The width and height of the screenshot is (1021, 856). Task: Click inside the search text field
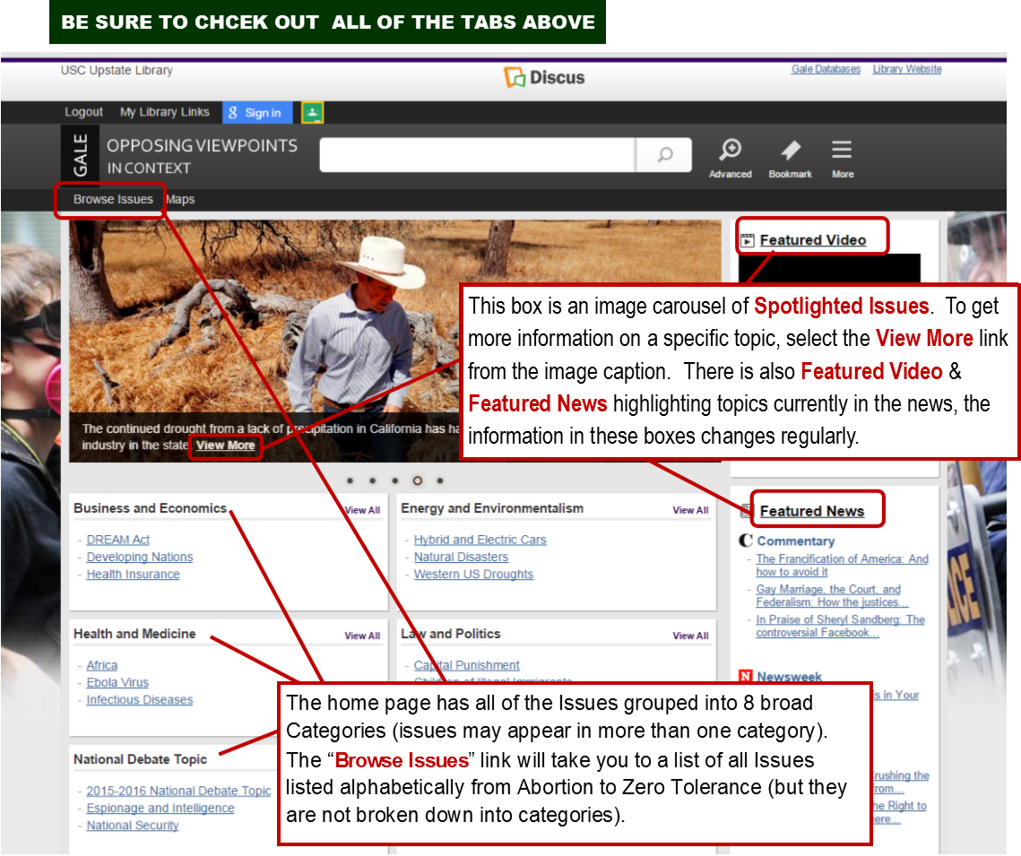[477, 154]
